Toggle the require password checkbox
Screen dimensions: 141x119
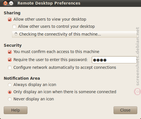(10, 60)
